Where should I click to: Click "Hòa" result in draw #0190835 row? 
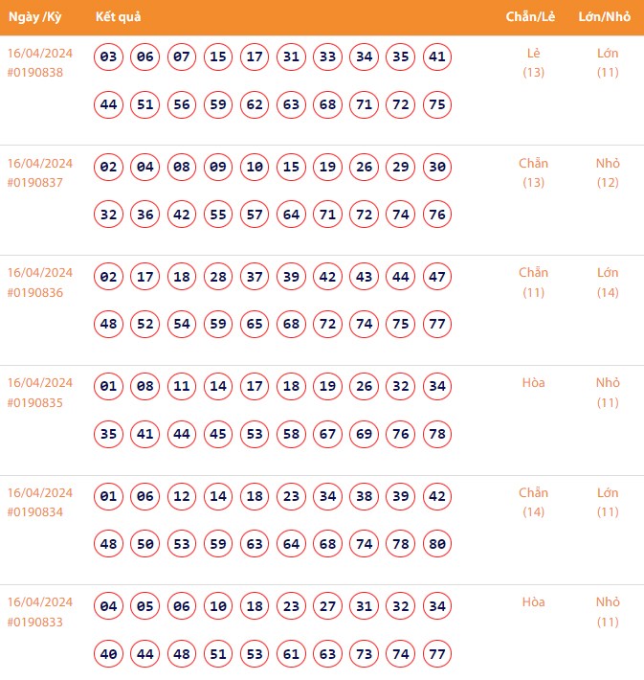[x=534, y=383]
